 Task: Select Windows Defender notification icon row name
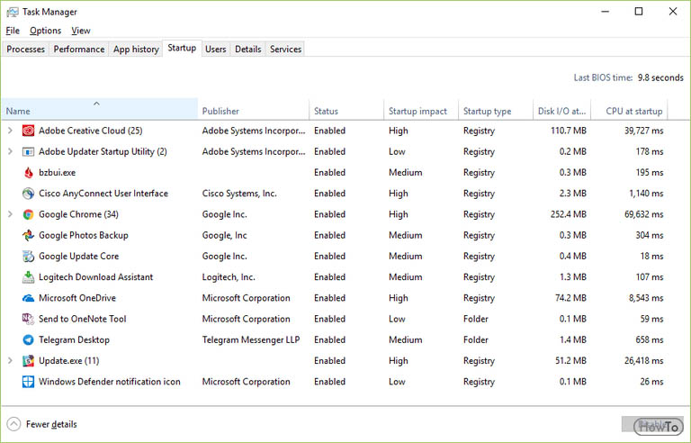click(x=109, y=382)
